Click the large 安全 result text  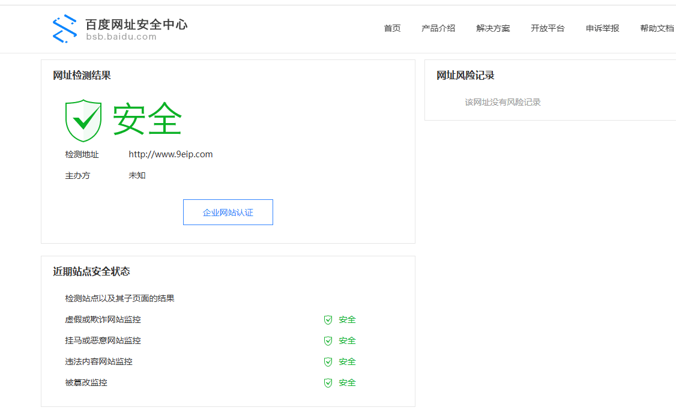point(148,119)
